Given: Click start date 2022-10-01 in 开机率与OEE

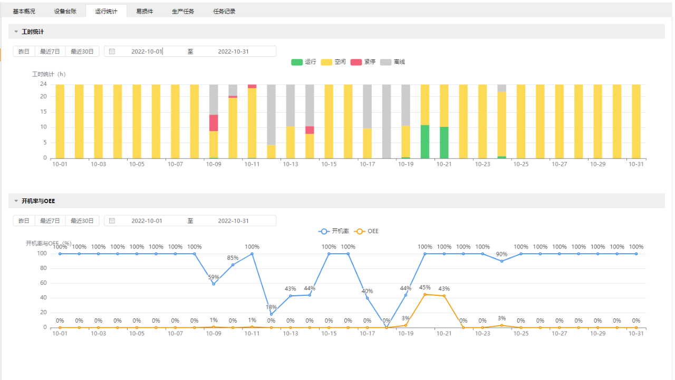Looking at the screenshot, I should pyautogui.click(x=147, y=221).
